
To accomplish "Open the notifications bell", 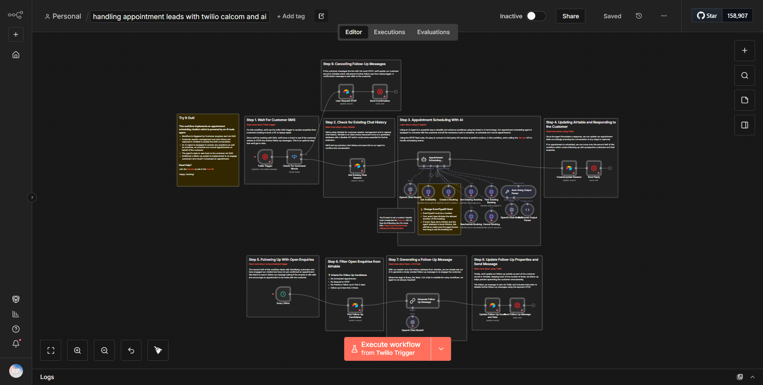I will (15, 344).
